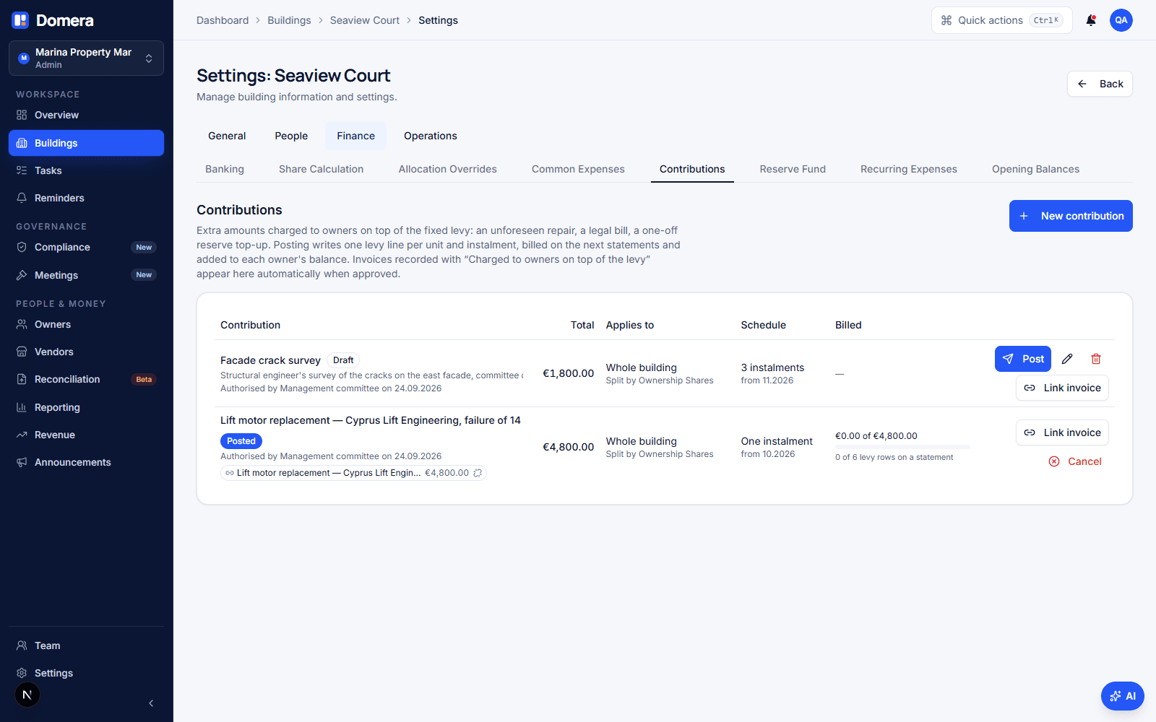Open the Opening Balances sub-tab
Viewport: 1156px width, 722px height.
[x=1035, y=169]
